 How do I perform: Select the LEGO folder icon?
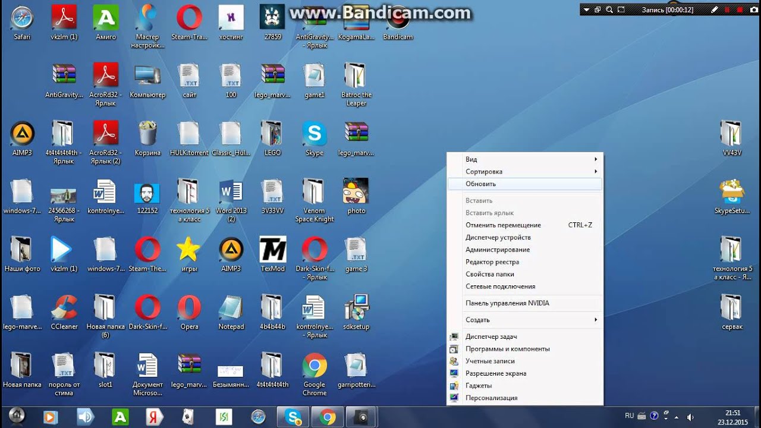pyautogui.click(x=272, y=139)
